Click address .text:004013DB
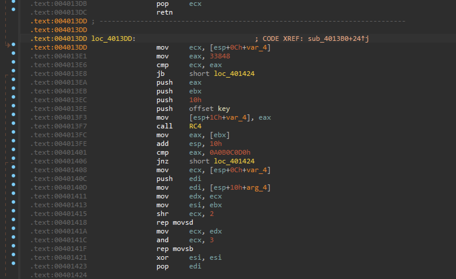The height and width of the screenshot is (279, 456). (59, 4)
